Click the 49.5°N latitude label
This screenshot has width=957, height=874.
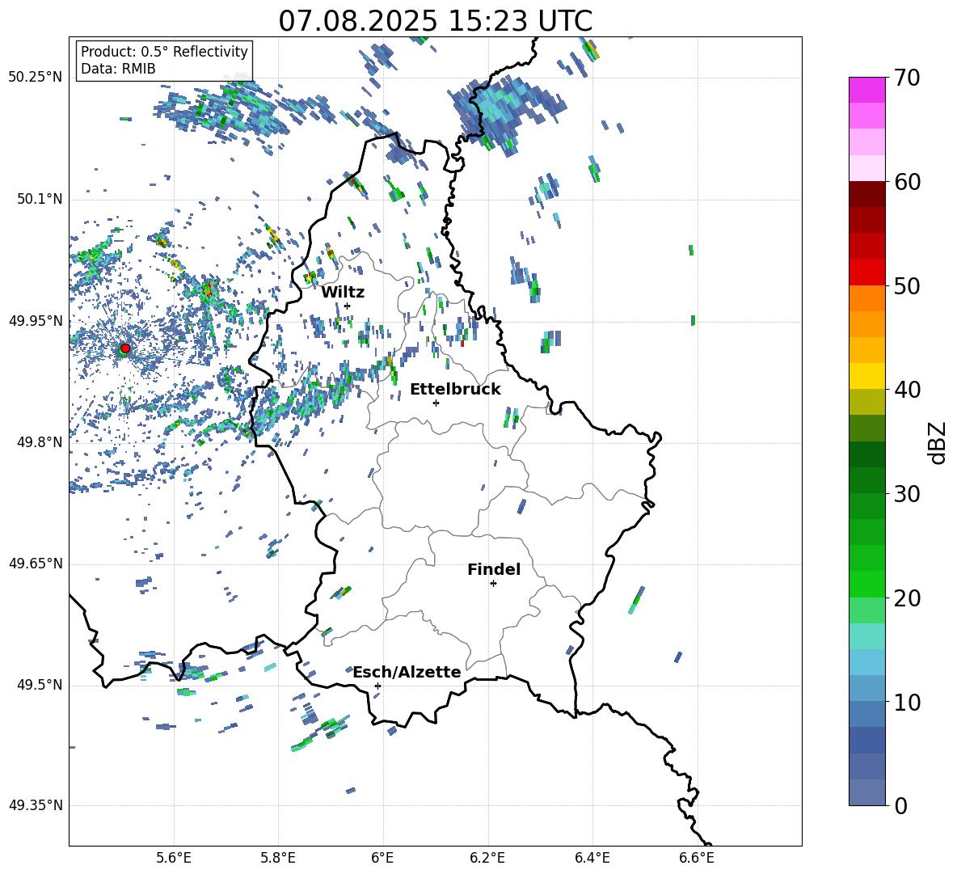click(x=39, y=684)
